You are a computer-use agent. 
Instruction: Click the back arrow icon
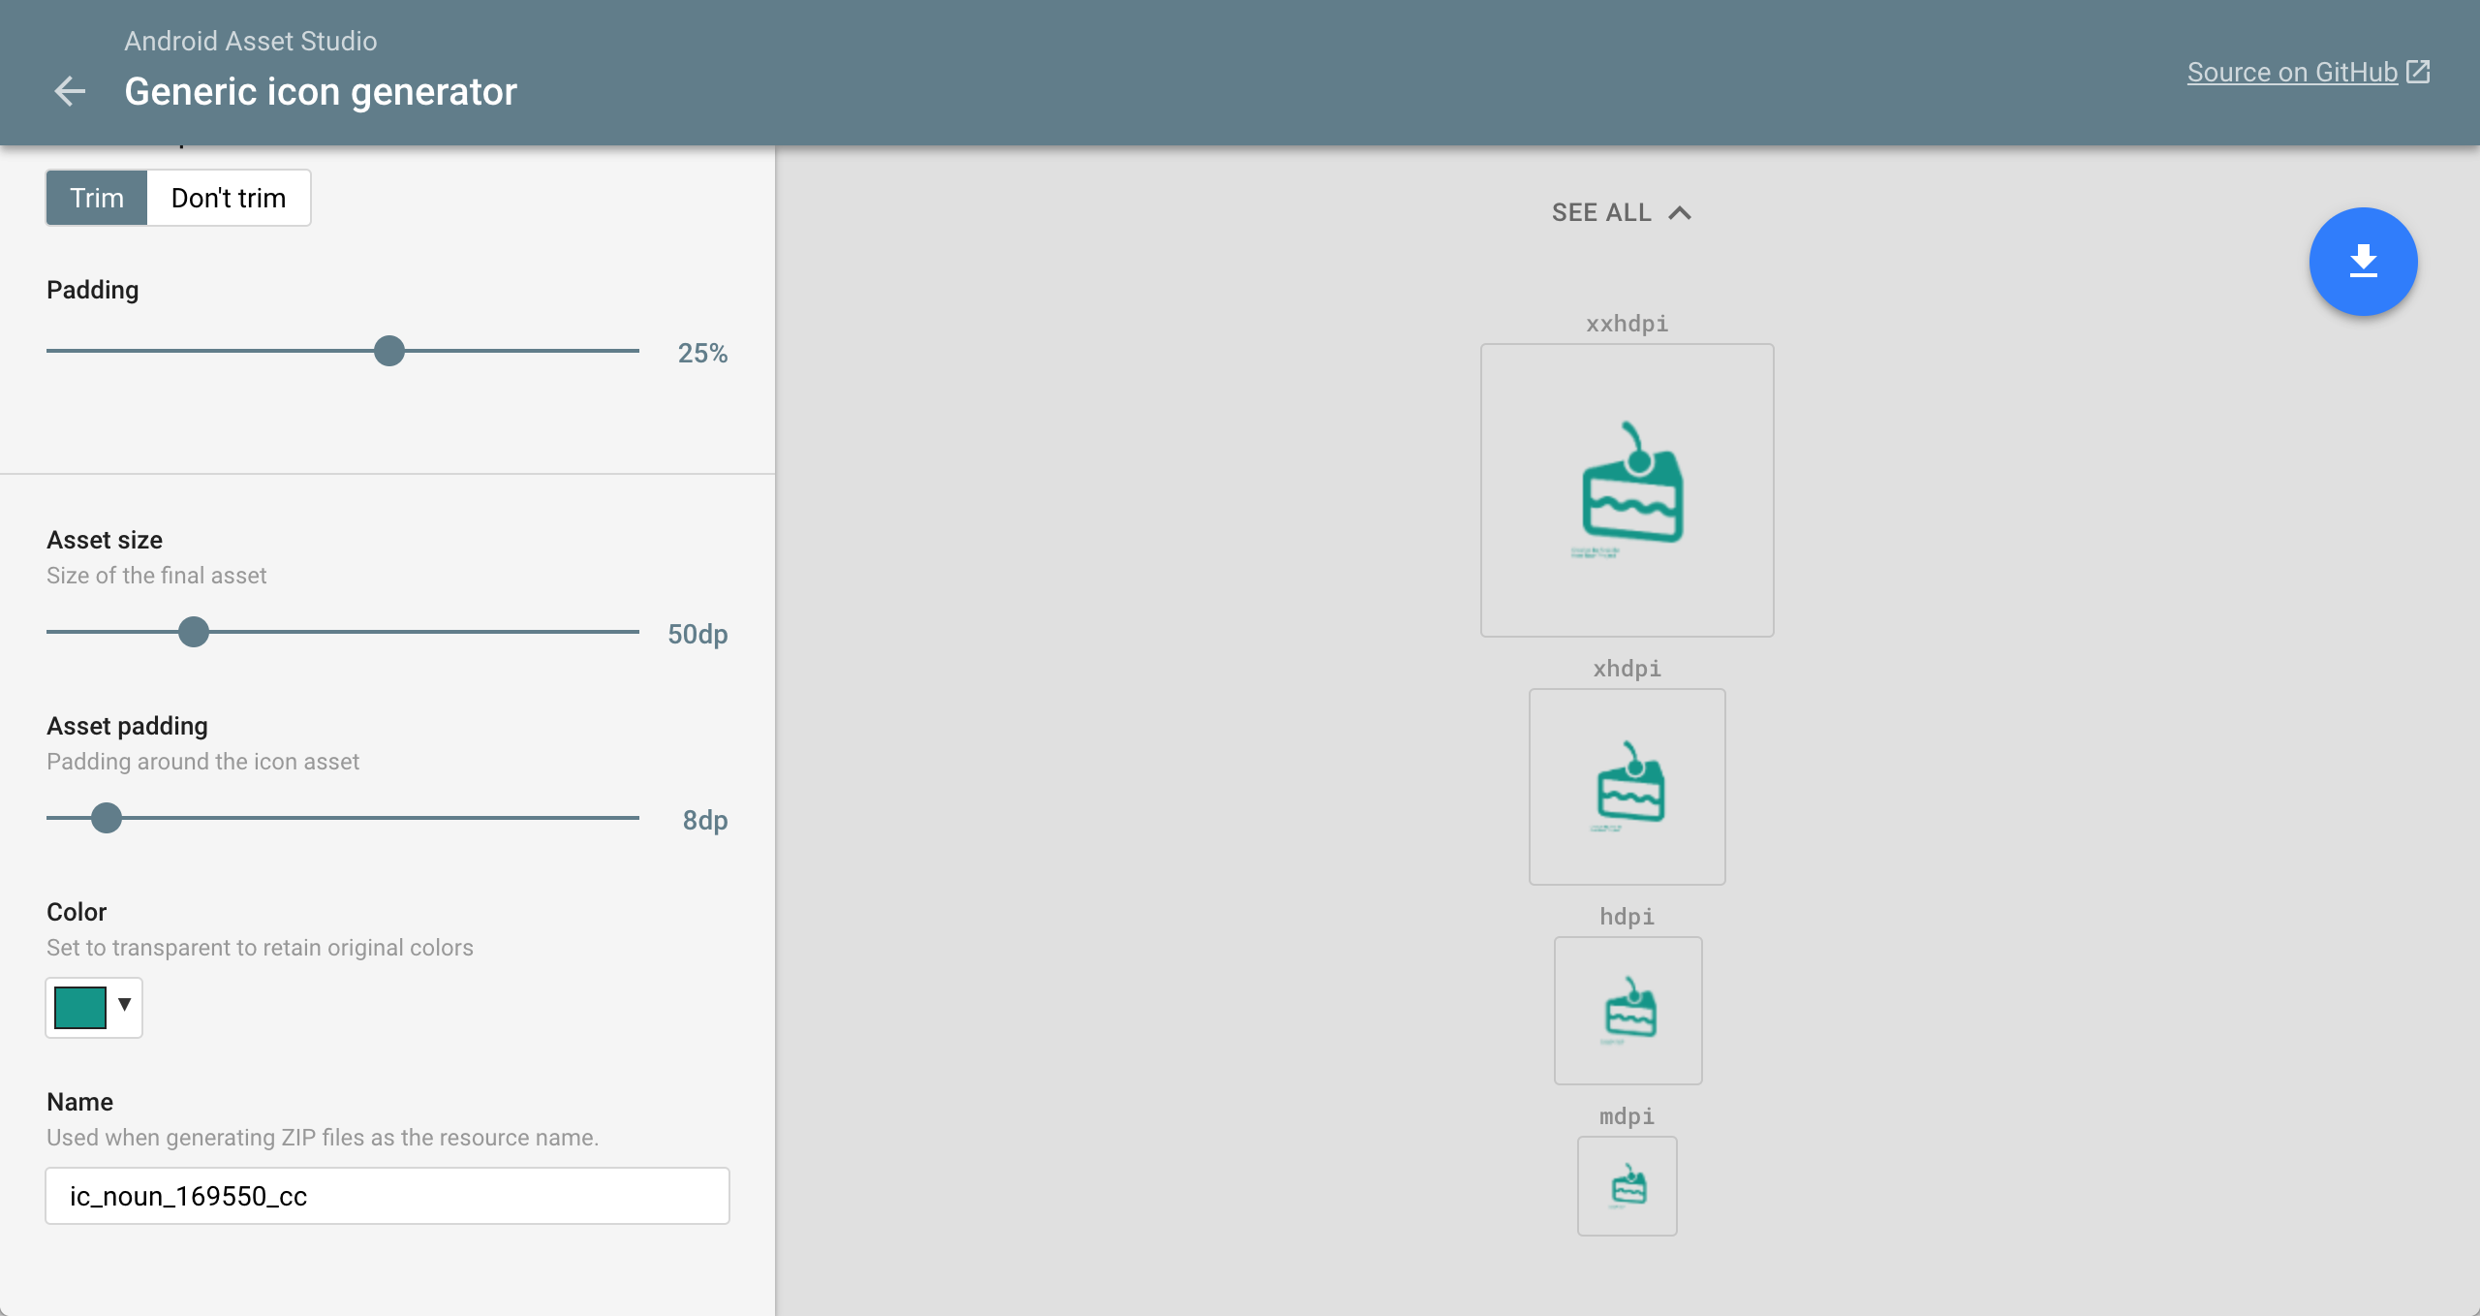[x=70, y=92]
